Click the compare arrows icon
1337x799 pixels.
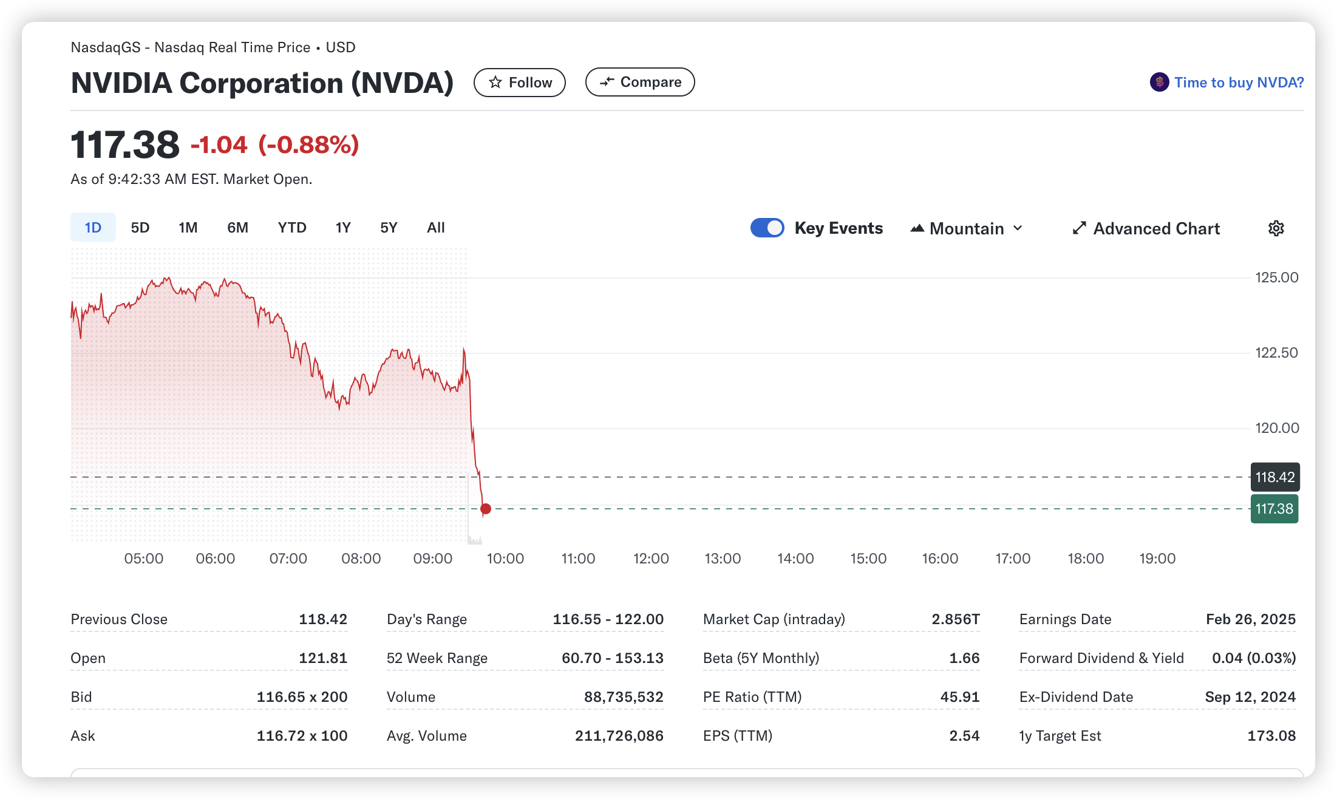pos(607,82)
